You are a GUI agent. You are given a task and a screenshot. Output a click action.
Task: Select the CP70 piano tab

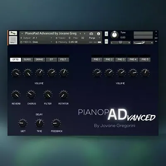coord(15,60)
